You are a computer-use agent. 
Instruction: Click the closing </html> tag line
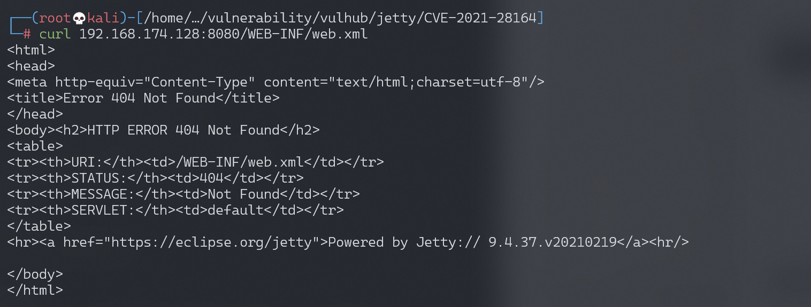pyautogui.click(x=35, y=290)
